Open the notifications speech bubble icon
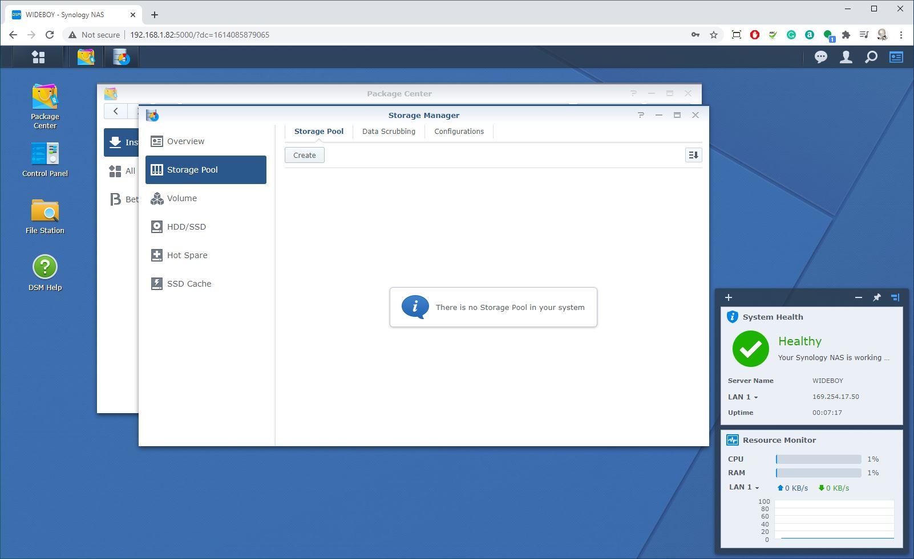This screenshot has width=914, height=559. [x=821, y=57]
